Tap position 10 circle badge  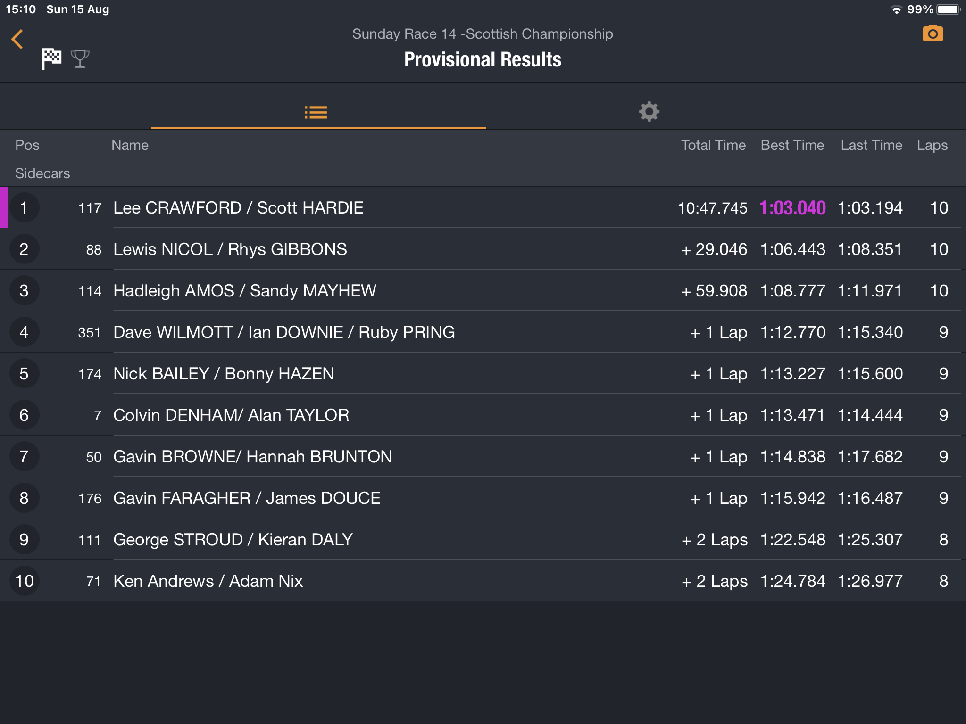click(24, 581)
